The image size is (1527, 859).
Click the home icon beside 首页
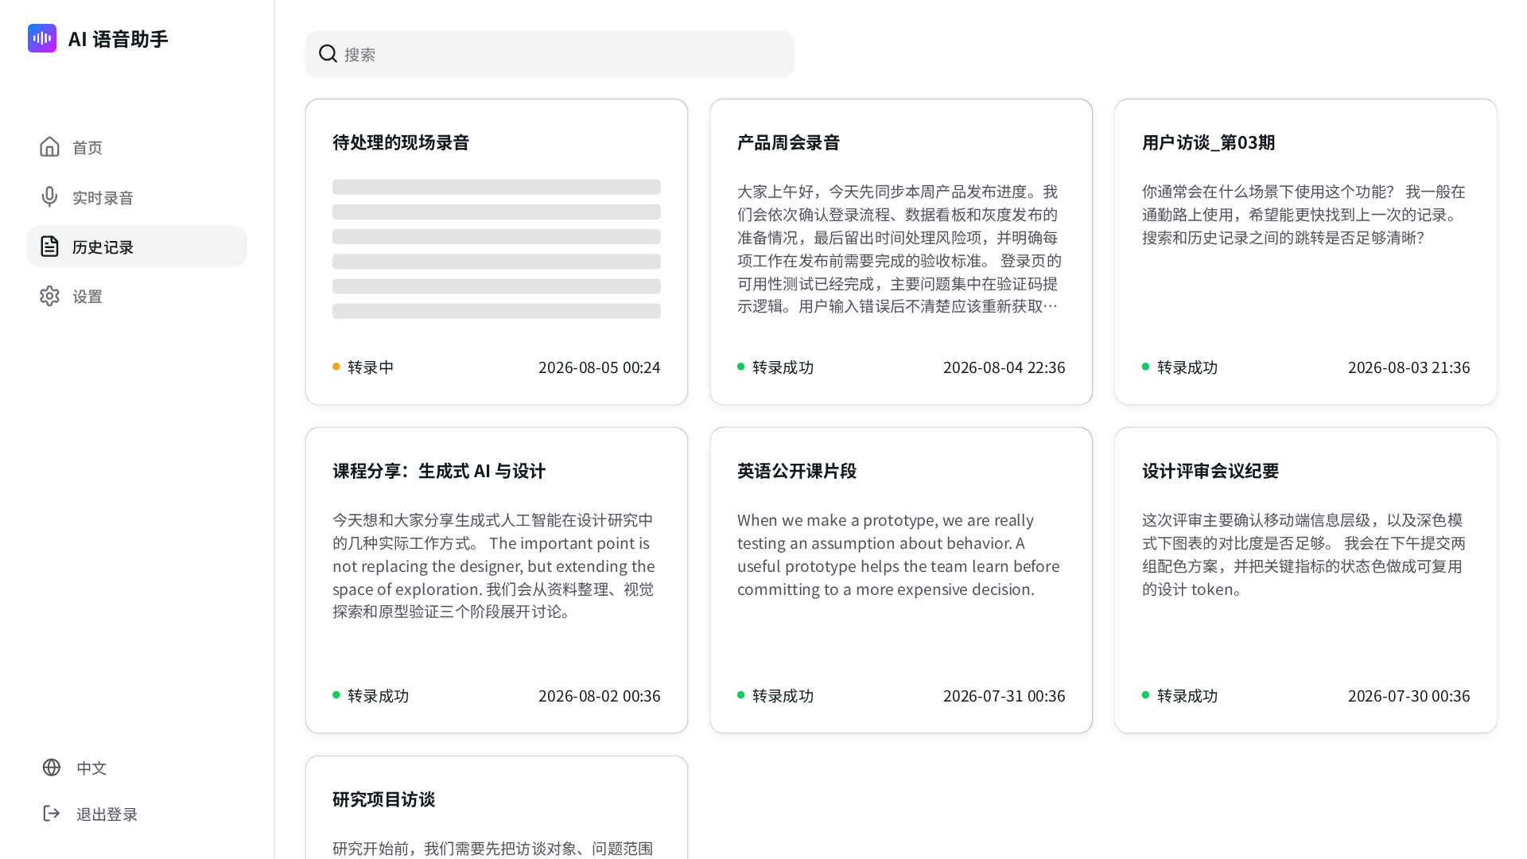coord(49,147)
